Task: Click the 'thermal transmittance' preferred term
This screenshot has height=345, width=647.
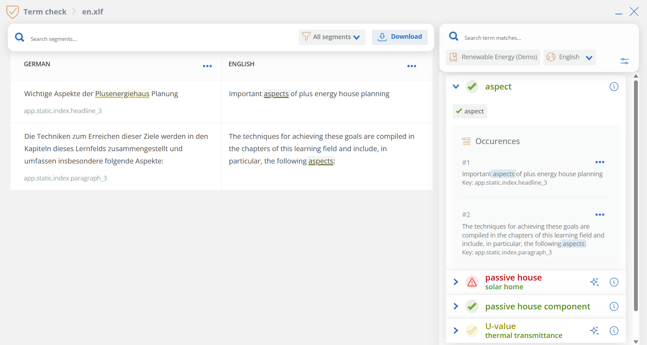Action: (524, 336)
